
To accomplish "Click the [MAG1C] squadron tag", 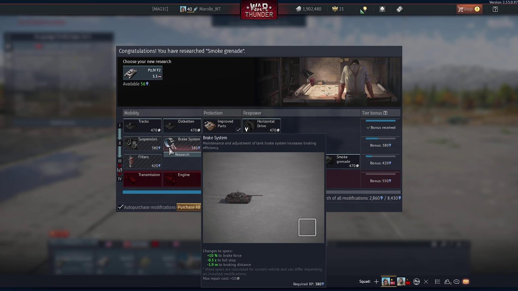I will pyautogui.click(x=160, y=9).
